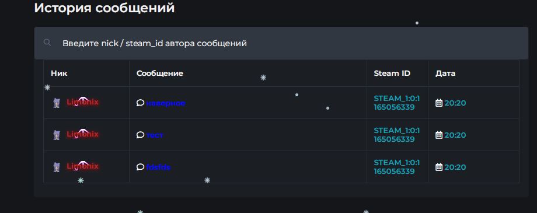Click calendar icon in second row
Screen dimensions: 537x213
coord(439,135)
